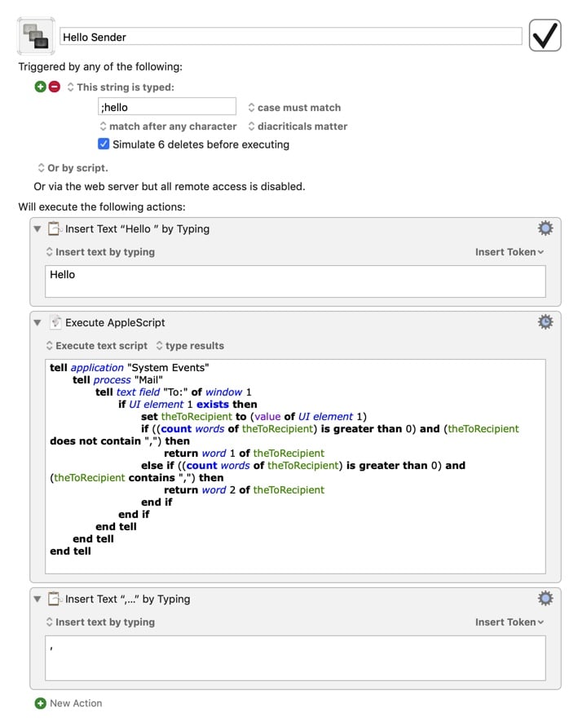Open gear menu for last Insert Text action
This screenshot has height=726, width=578.
(x=545, y=598)
